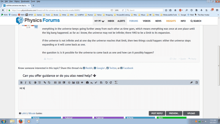Save draft using floppy disk icon
220x124 pixels.
[101, 83]
